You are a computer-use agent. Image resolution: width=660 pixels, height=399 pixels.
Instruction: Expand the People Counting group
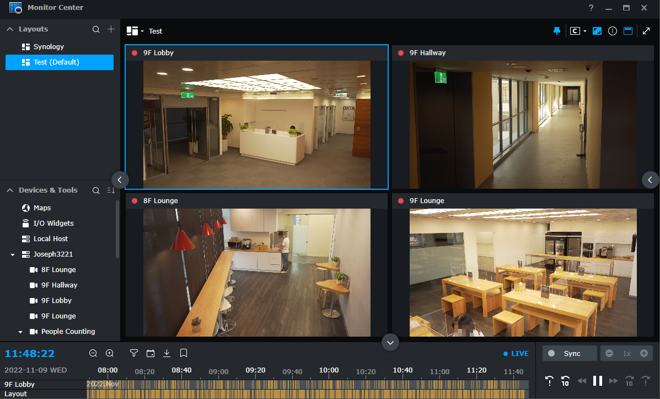pyautogui.click(x=20, y=331)
